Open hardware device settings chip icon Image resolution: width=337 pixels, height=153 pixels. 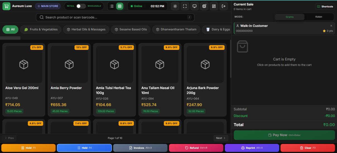(x=204, y=6)
